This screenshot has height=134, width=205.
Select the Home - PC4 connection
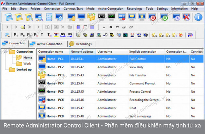click(x=55, y=84)
